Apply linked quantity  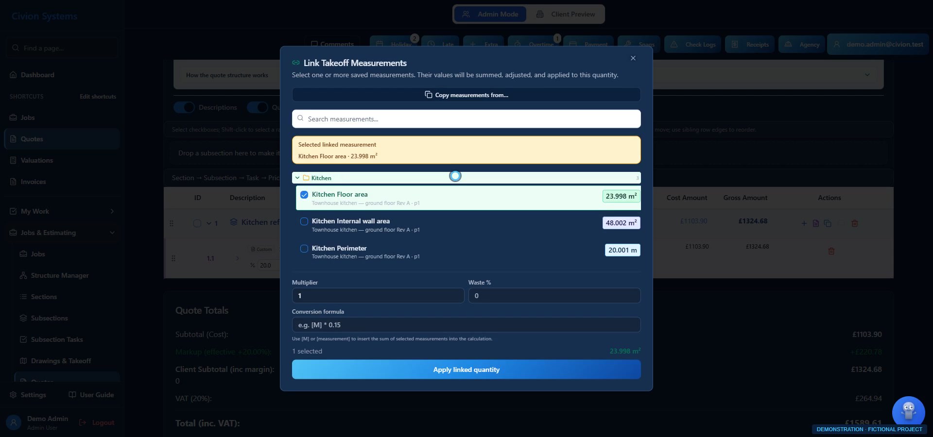(466, 370)
